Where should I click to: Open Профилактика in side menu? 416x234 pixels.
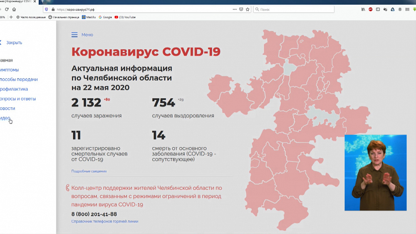click(x=14, y=89)
